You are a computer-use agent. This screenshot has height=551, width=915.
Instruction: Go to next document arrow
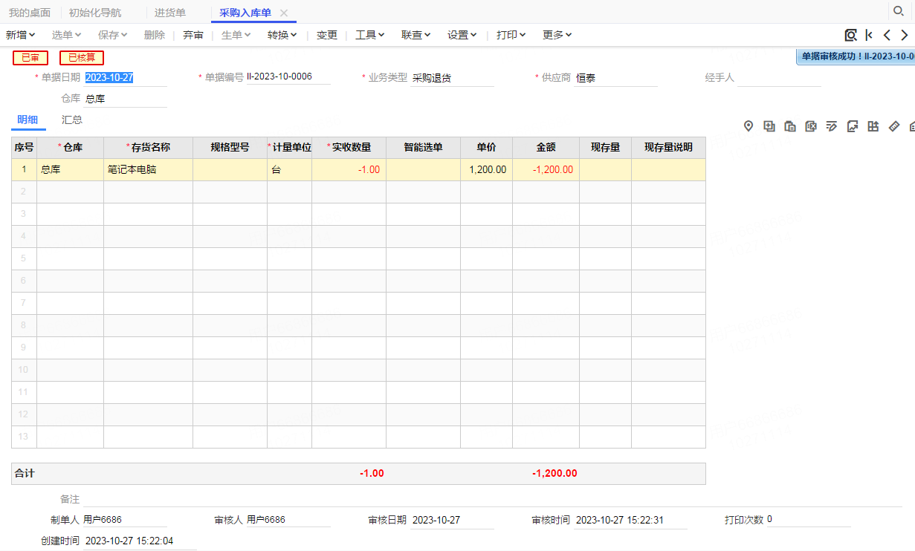(x=905, y=35)
